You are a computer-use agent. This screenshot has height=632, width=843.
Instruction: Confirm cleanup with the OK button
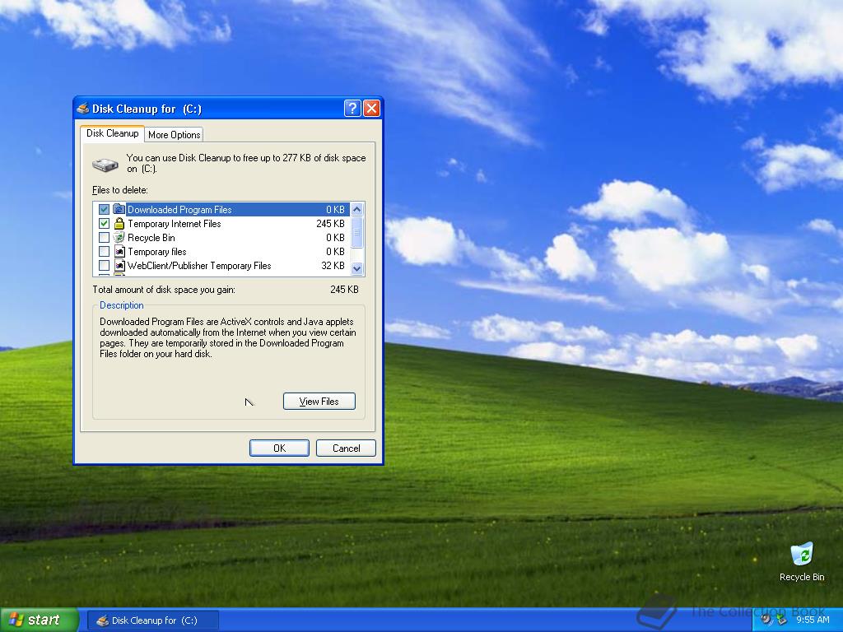(279, 448)
